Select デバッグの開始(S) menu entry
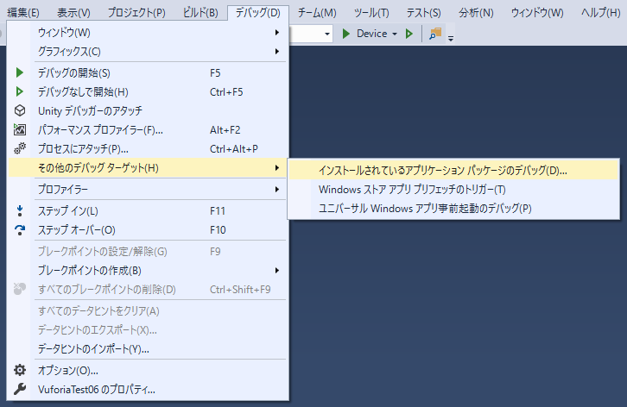 click(147, 72)
